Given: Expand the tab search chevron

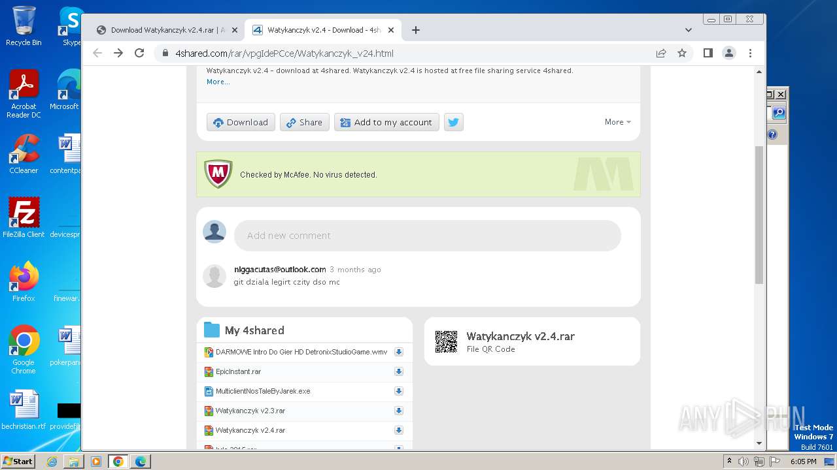Looking at the screenshot, I should [688, 30].
